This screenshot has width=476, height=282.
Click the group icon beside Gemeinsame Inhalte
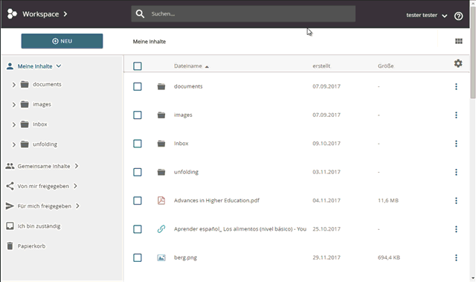pyautogui.click(x=10, y=166)
